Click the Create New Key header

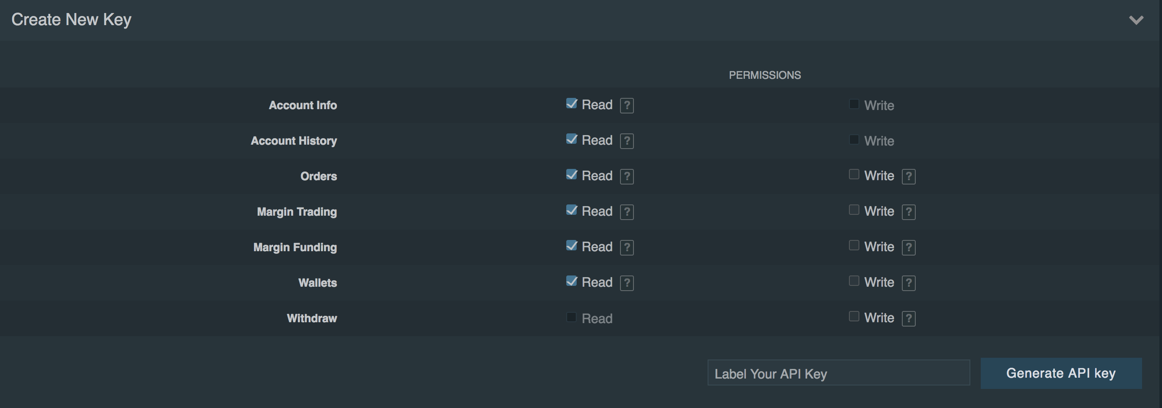click(71, 20)
